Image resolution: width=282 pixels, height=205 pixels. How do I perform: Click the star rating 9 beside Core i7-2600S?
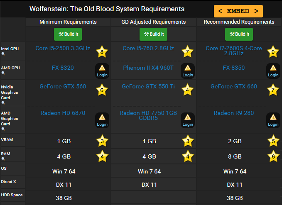(x=273, y=51)
